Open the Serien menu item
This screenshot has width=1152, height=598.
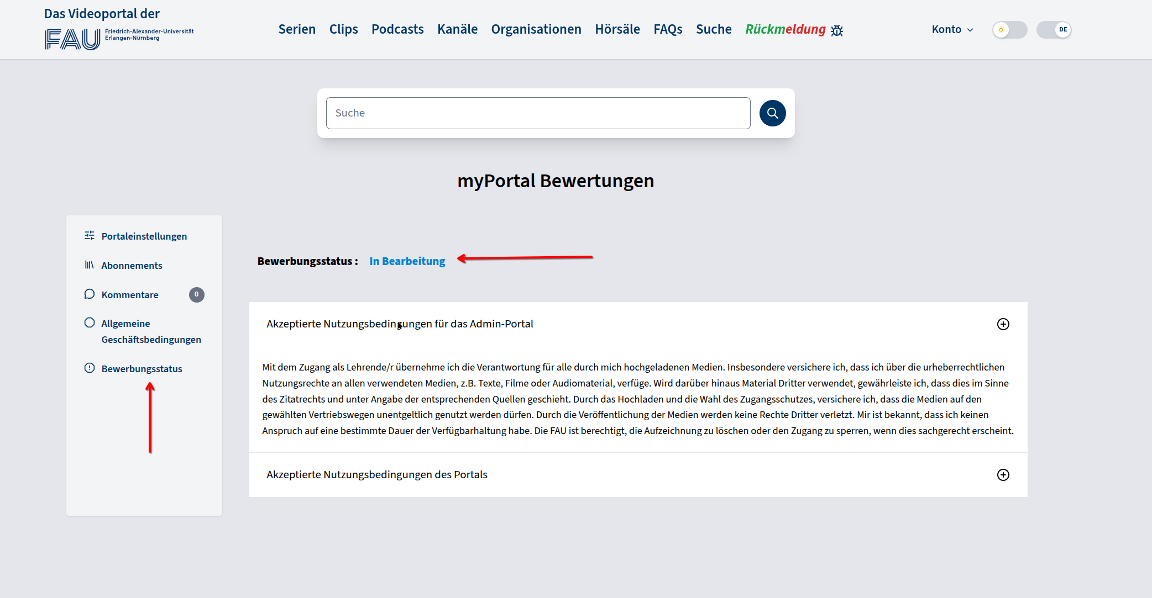(297, 29)
